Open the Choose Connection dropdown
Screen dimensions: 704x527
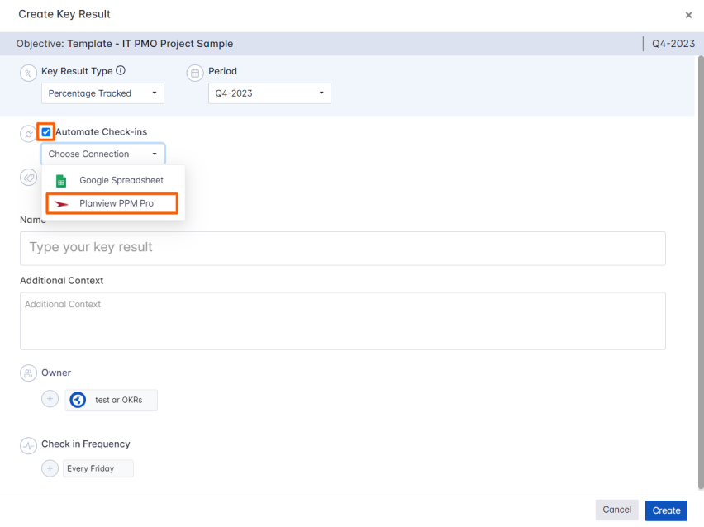(x=102, y=154)
